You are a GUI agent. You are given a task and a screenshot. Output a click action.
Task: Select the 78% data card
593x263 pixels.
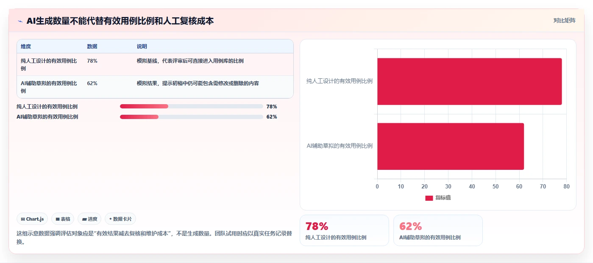point(344,230)
